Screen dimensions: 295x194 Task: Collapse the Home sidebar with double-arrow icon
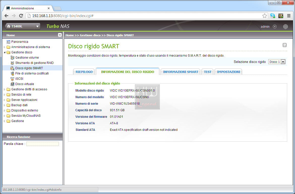pos(60,35)
